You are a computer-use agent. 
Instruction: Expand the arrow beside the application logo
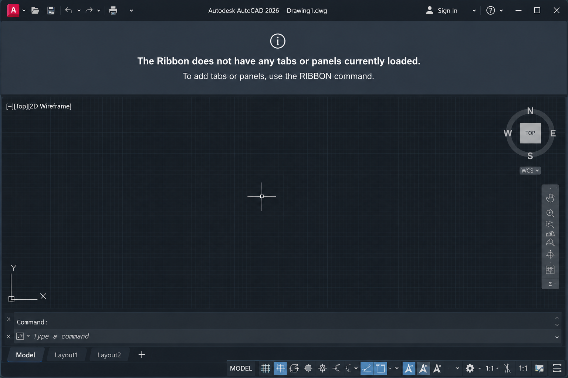click(24, 11)
